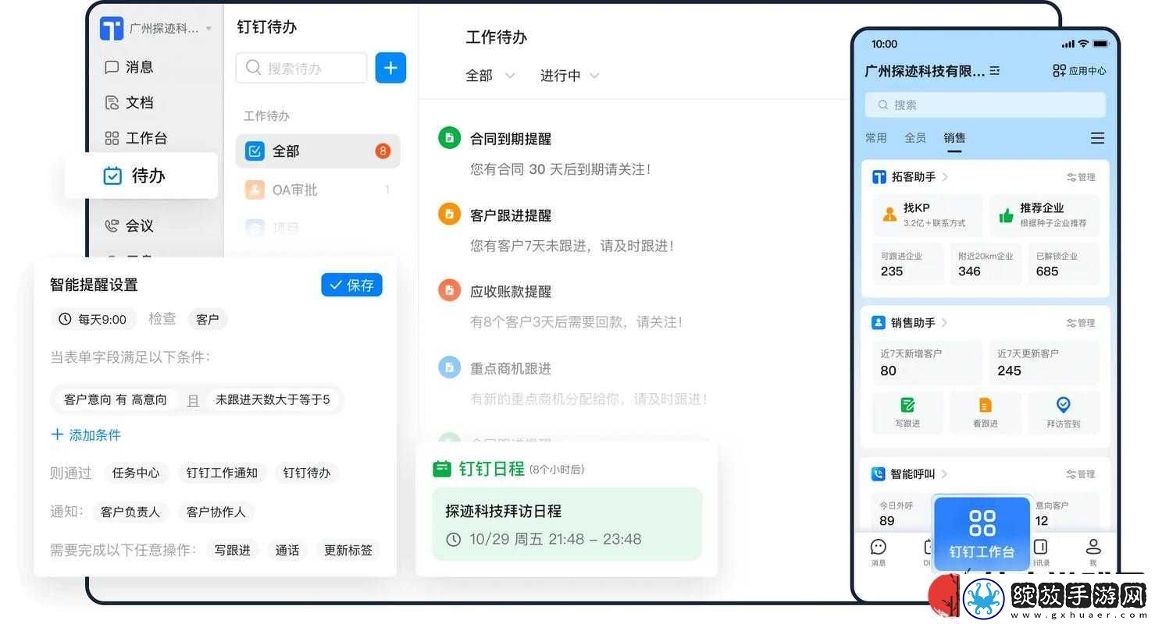Viewport: 1155px width, 624px height.
Task: Click the blue plus button beside 搜索待办
Action: pos(390,68)
